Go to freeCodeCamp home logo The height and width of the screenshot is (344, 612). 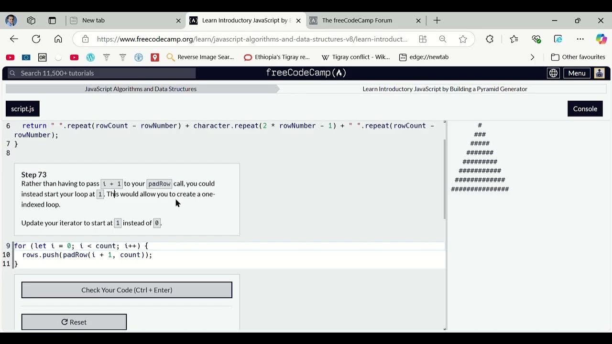[x=306, y=73]
